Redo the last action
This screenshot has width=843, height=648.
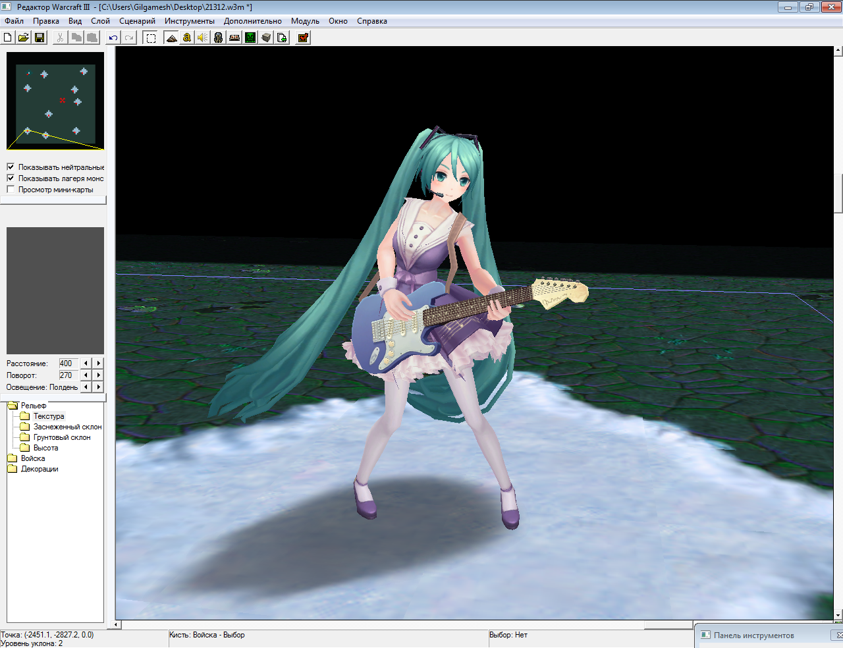(x=129, y=38)
